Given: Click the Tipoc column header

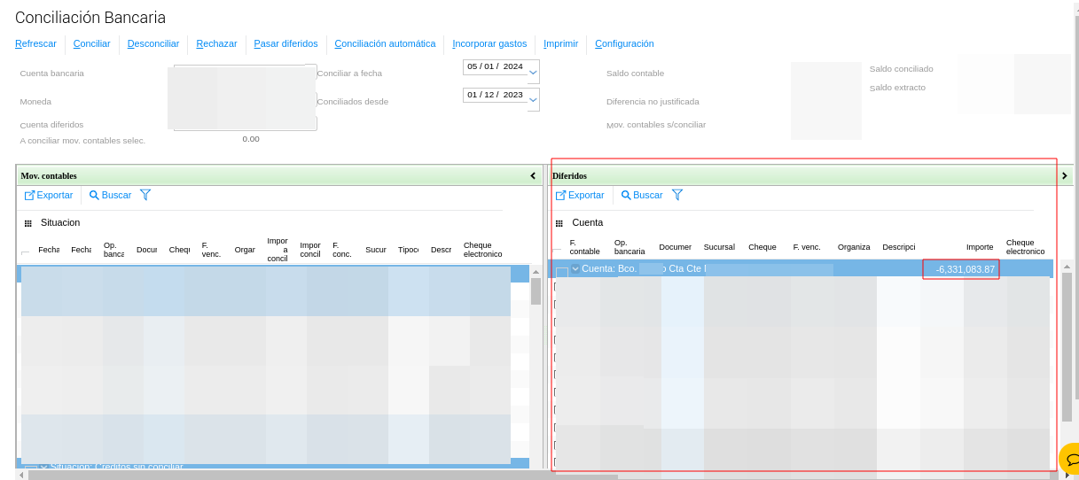Looking at the screenshot, I should click(408, 250).
